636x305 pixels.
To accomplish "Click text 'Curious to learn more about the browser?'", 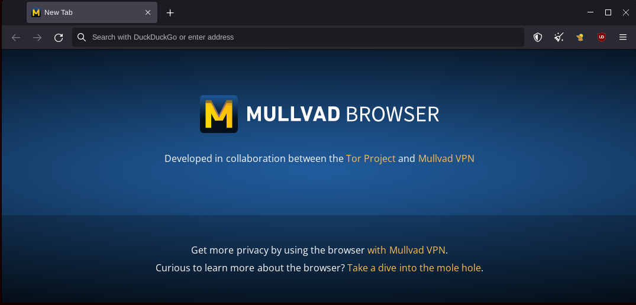I will point(250,268).
